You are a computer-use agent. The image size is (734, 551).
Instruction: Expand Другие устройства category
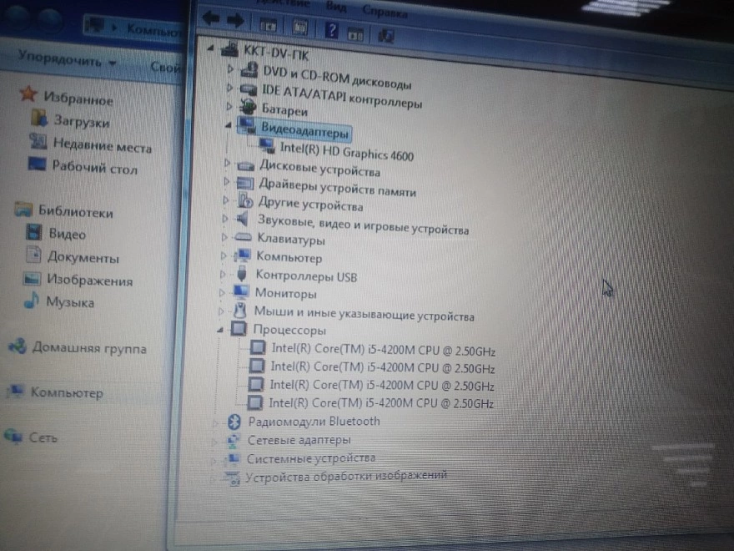pos(226,200)
